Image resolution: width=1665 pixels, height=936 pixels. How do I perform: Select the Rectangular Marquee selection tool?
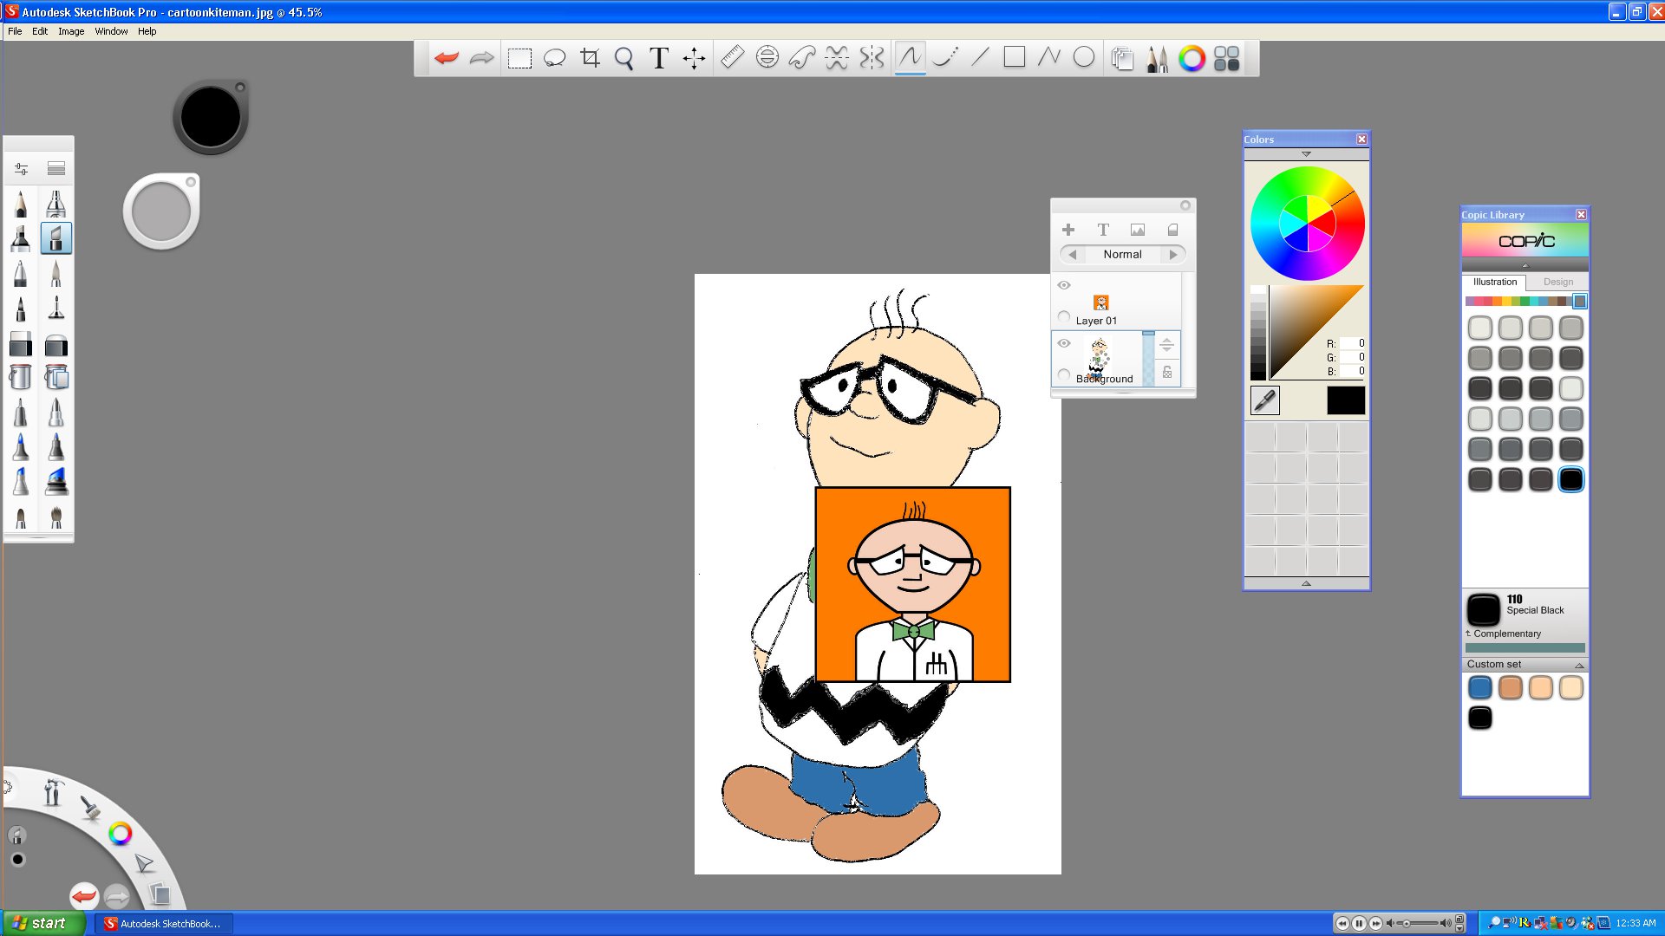pos(519,59)
